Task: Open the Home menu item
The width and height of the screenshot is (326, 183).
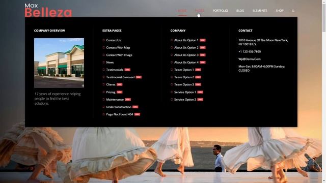Action: (x=182, y=11)
